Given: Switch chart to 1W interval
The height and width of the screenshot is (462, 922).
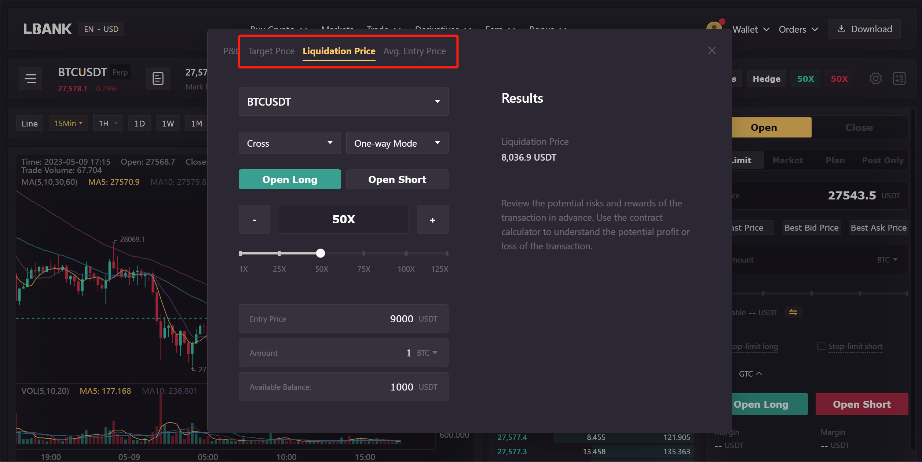Looking at the screenshot, I should pyautogui.click(x=168, y=123).
